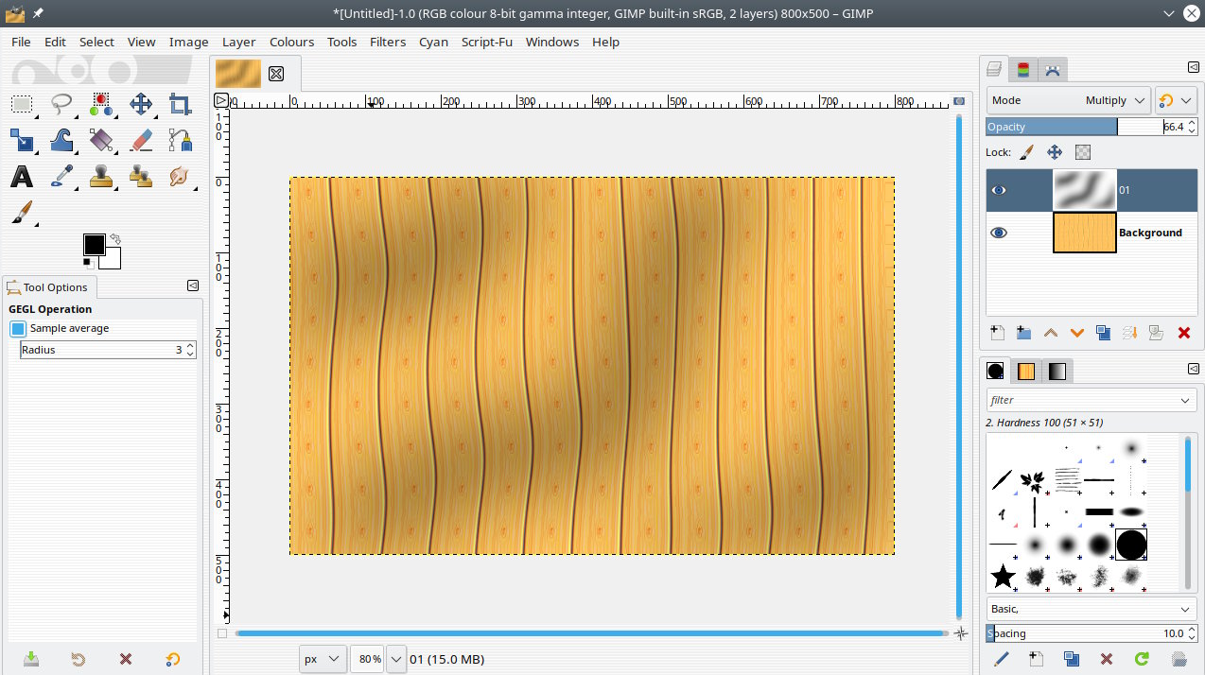
Task: Select the Select by Colour tool
Action: 101,104
